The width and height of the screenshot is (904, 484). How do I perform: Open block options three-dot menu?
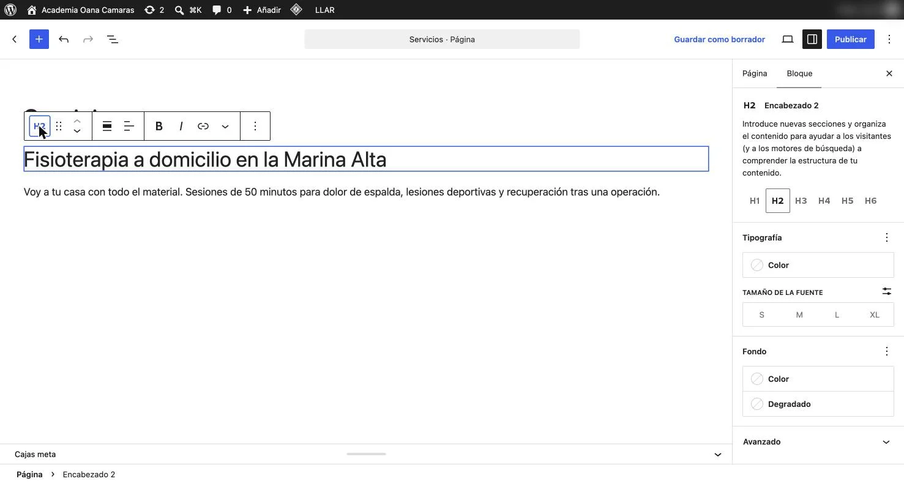point(255,126)
